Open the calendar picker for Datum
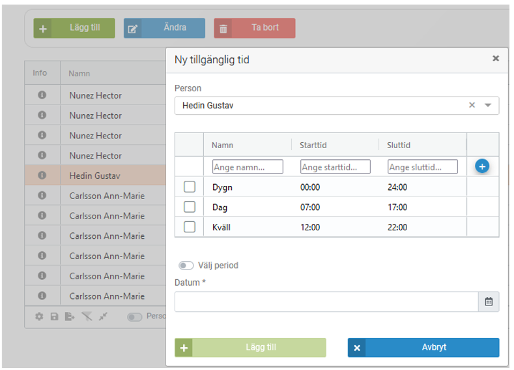Viewport: 514px width, 370px height. (489, 301)
